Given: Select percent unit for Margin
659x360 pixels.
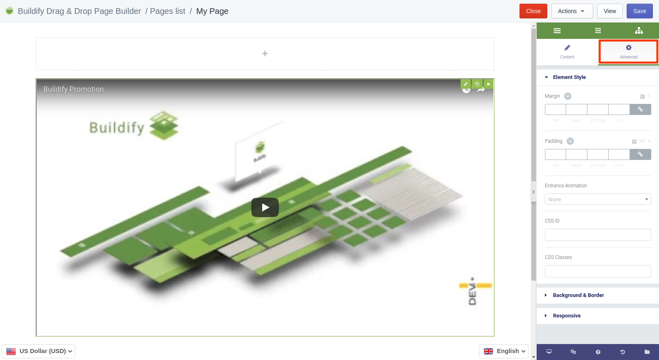Looking at the screenshot, I should coord(649,96).
